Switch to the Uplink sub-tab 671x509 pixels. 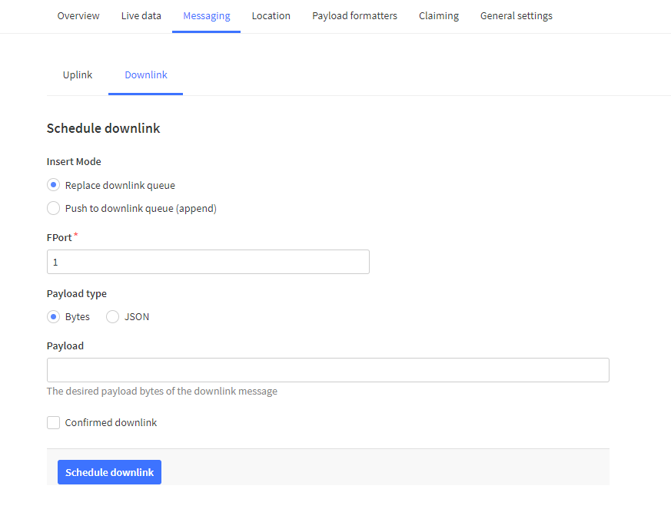78,74
